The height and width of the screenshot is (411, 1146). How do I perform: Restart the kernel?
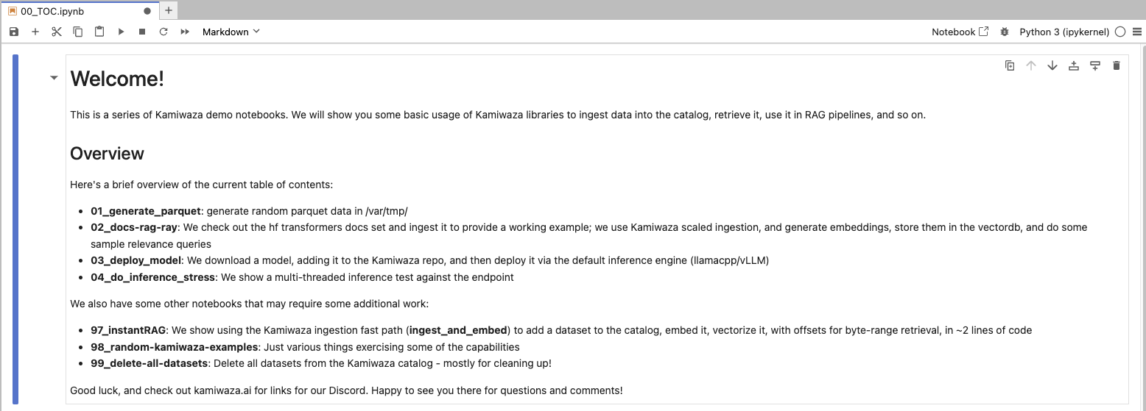click(164, 32)
